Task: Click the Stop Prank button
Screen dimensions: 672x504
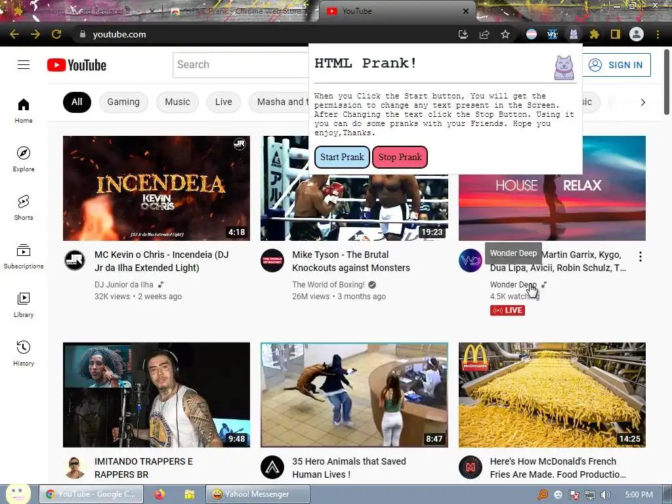Action: tap(400, 157)
